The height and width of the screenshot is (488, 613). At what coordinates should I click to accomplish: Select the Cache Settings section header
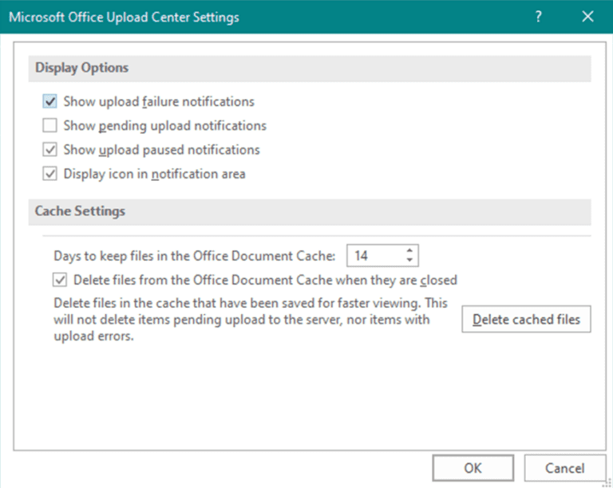[80, 212]
